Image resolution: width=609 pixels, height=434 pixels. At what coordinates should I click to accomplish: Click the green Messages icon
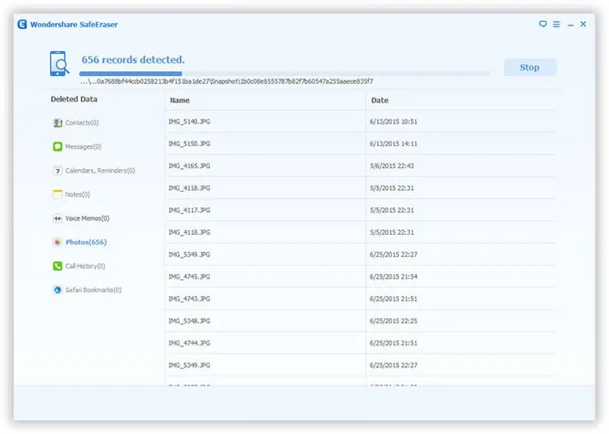coord(58,146)
